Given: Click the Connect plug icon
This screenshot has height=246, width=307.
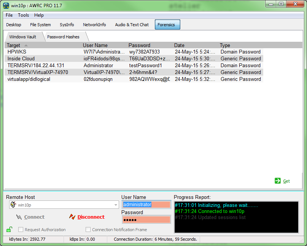Looking at the screenshot, I should tap(19, 217).
